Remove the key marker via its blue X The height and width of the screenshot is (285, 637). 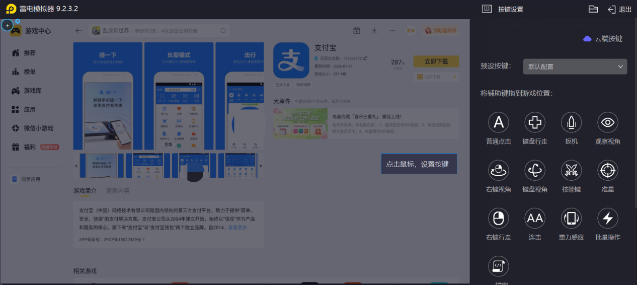[x=18, y=21]
